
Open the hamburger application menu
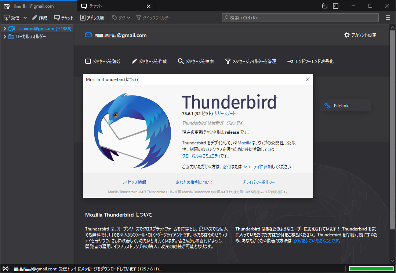pyautogui.click(x=388, y=17)
